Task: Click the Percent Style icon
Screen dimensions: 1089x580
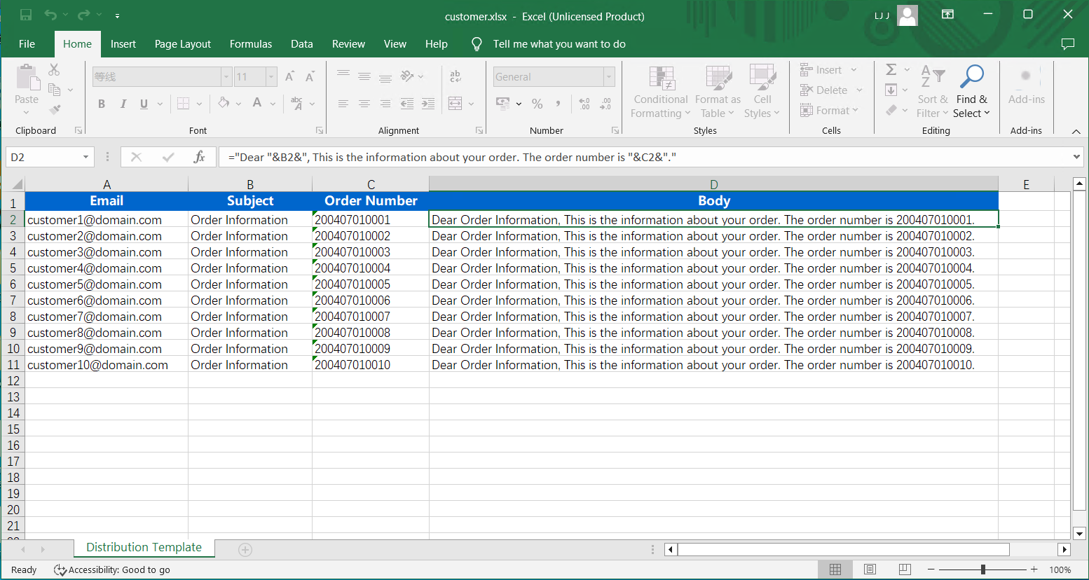Action: coord(537,104)
